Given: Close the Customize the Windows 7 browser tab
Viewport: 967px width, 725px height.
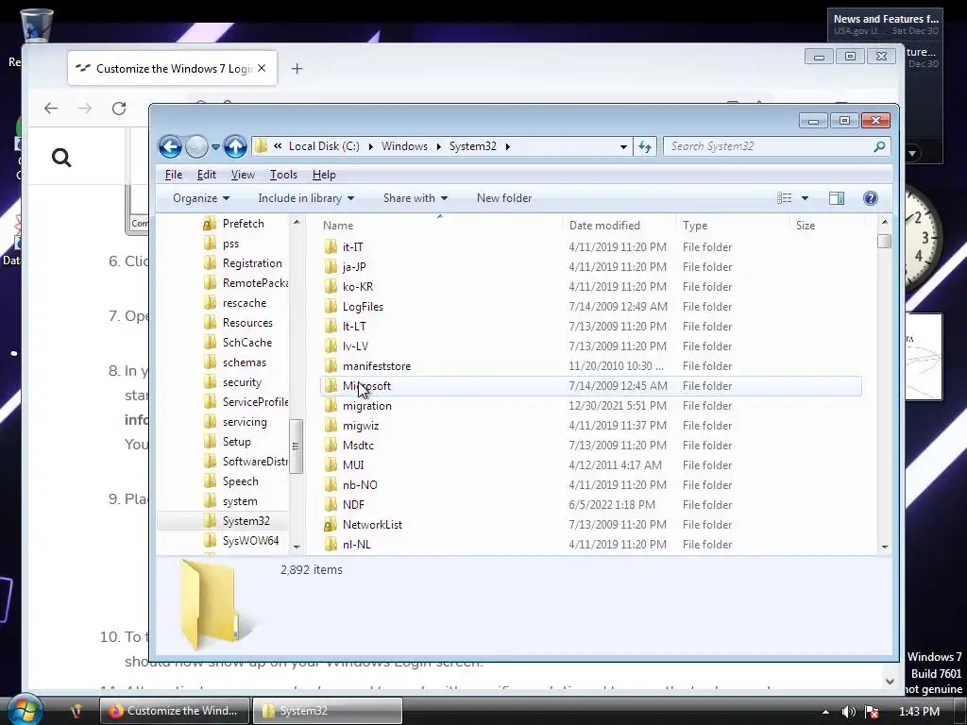Looking at the screenshot, I should coord(262,68).
